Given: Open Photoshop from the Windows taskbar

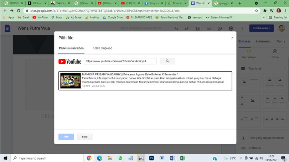Looking at the screenshot, I should coord(151,158).
